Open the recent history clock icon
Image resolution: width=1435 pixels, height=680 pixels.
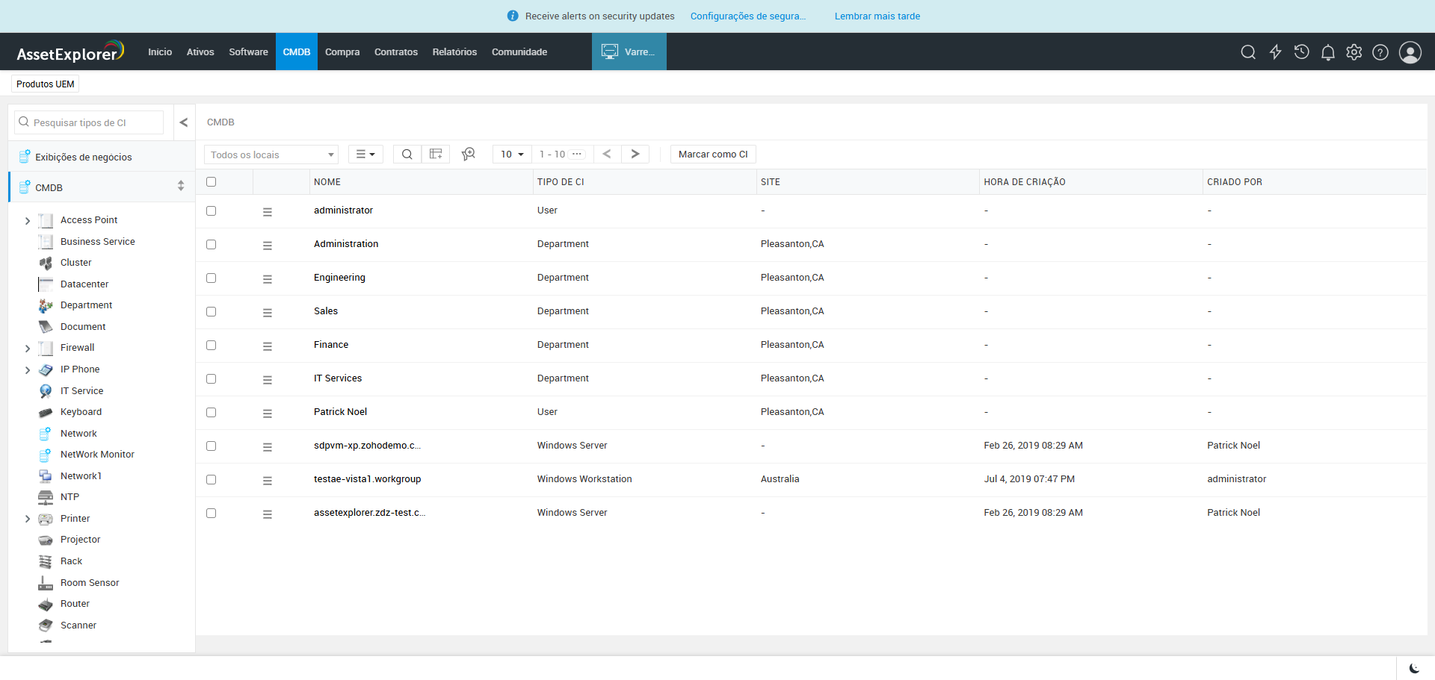(1301, 52)
